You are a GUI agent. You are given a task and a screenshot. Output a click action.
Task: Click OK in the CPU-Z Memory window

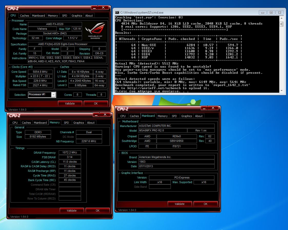pos(97,211)
